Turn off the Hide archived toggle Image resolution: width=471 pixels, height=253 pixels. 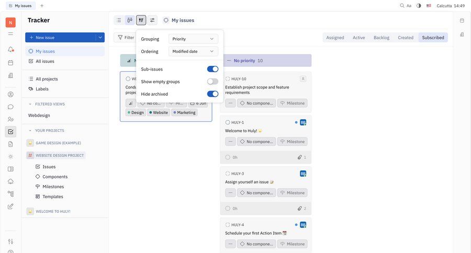pos(212,94)
